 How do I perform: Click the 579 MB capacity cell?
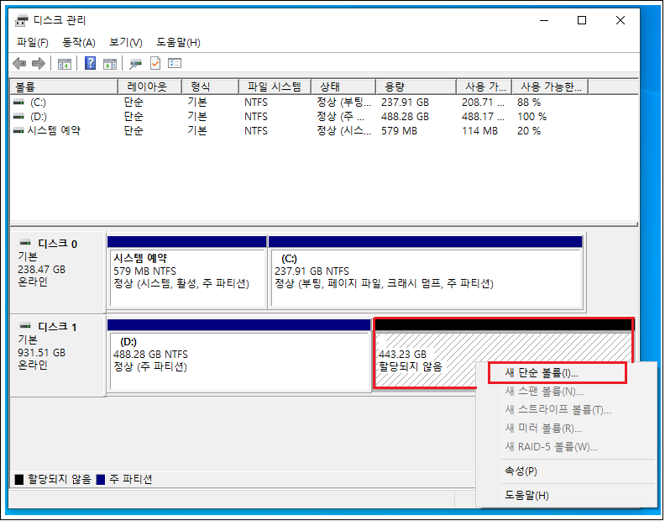coord(399,131)
